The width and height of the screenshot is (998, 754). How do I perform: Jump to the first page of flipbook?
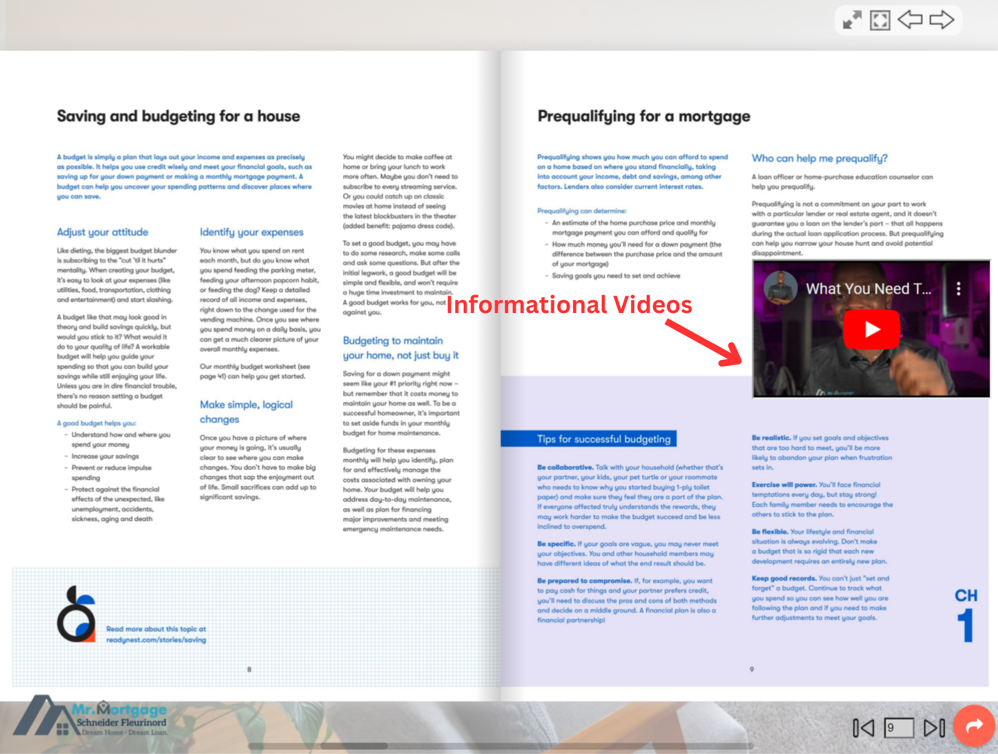click(864, 728)
